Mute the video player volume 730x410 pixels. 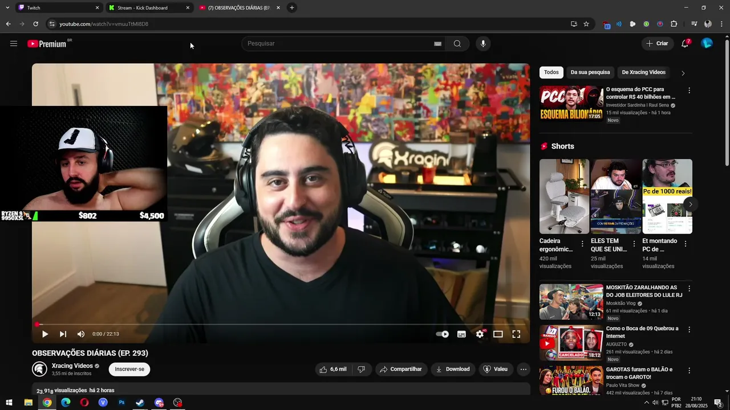click(81, 334)
